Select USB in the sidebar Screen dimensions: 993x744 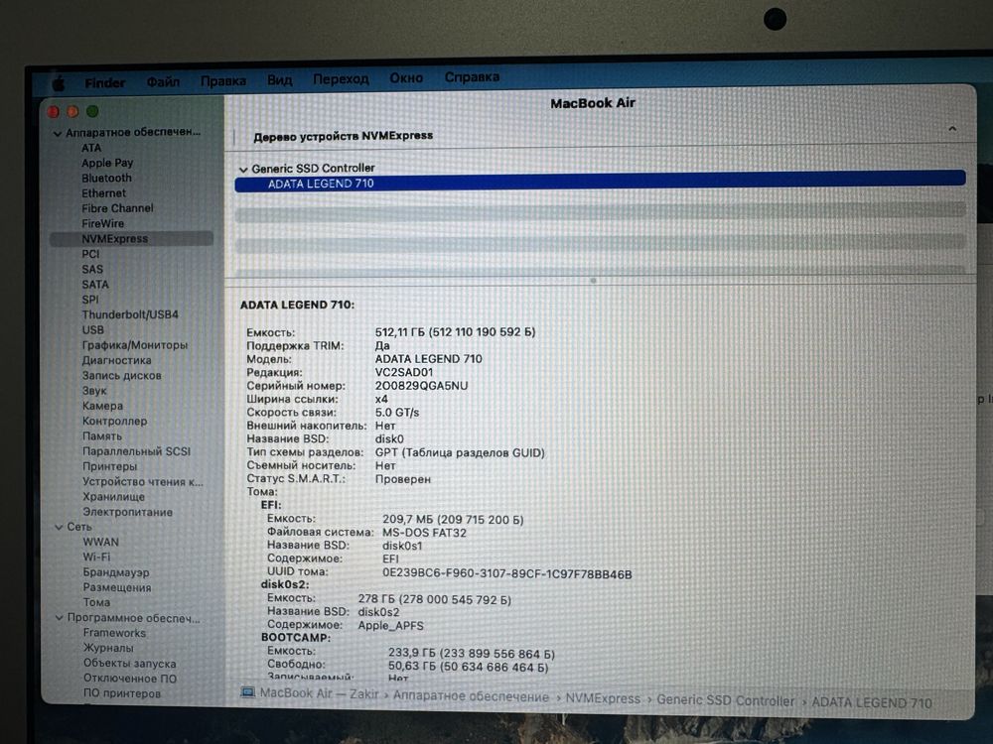coord(92,329)
